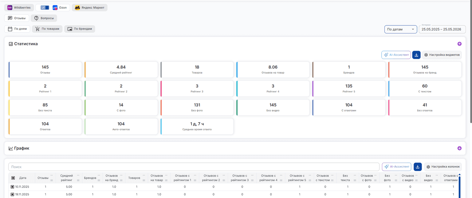Switch to По товарам view
The width and height of the screenshot is (472, 198).
[x=47, y=29]
